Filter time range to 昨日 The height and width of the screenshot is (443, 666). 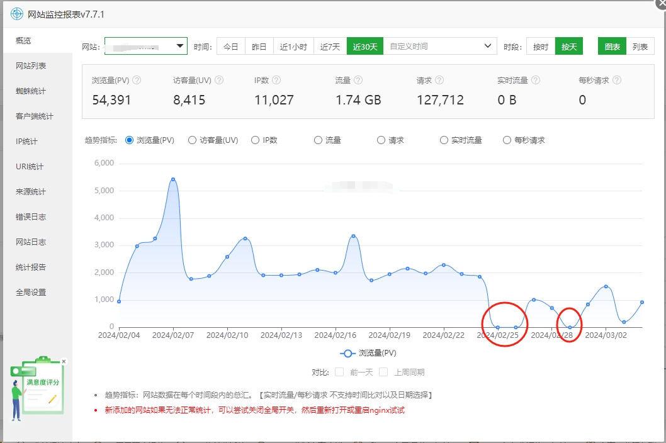click(259, 47)
